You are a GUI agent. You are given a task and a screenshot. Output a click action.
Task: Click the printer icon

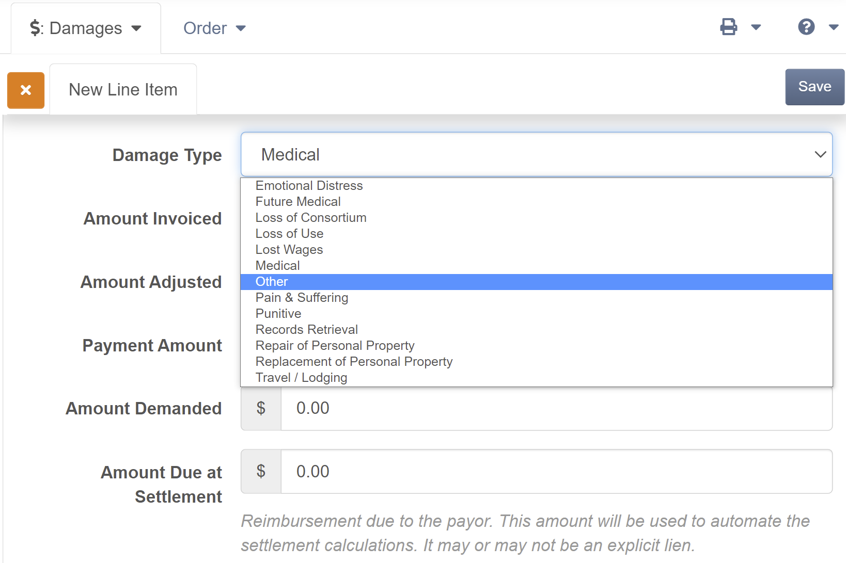pyautogui.click(x=729, y=27)
